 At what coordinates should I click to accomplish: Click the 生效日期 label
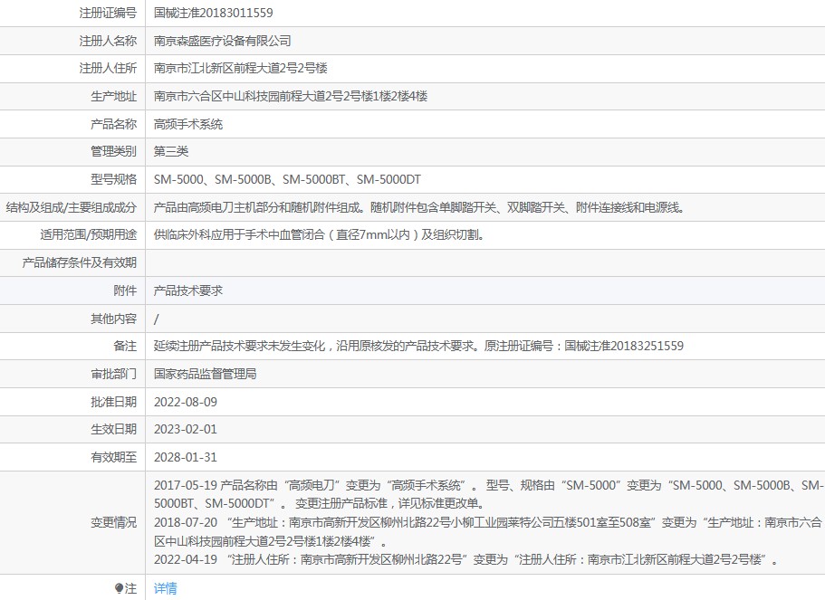click(113, 429)
